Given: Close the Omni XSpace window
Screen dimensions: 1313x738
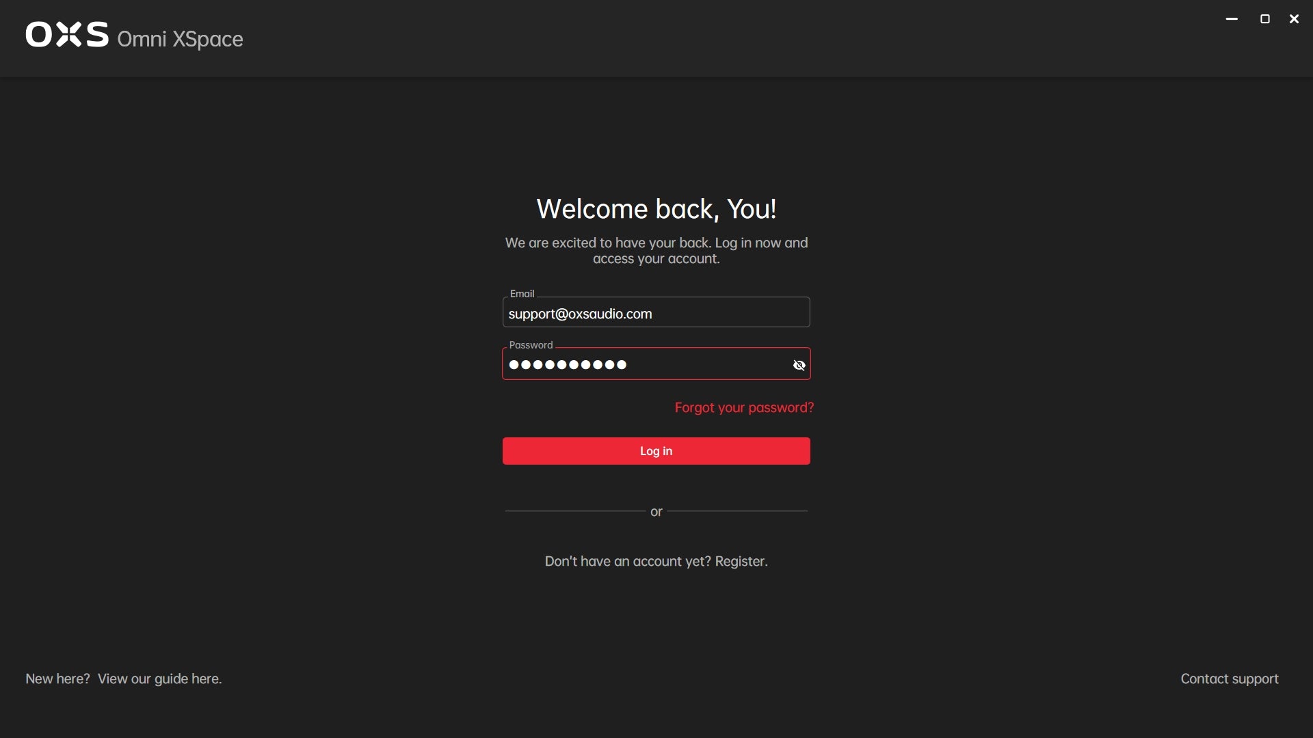Looking at the screenshot, I should click(x=1294, y=19).
